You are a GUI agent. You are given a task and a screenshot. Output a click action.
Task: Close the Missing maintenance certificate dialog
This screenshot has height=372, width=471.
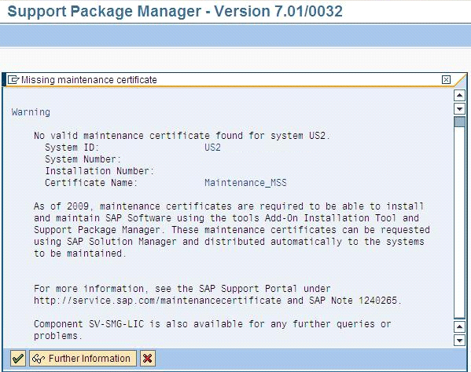pyautogui.click(x=446, y=80)
